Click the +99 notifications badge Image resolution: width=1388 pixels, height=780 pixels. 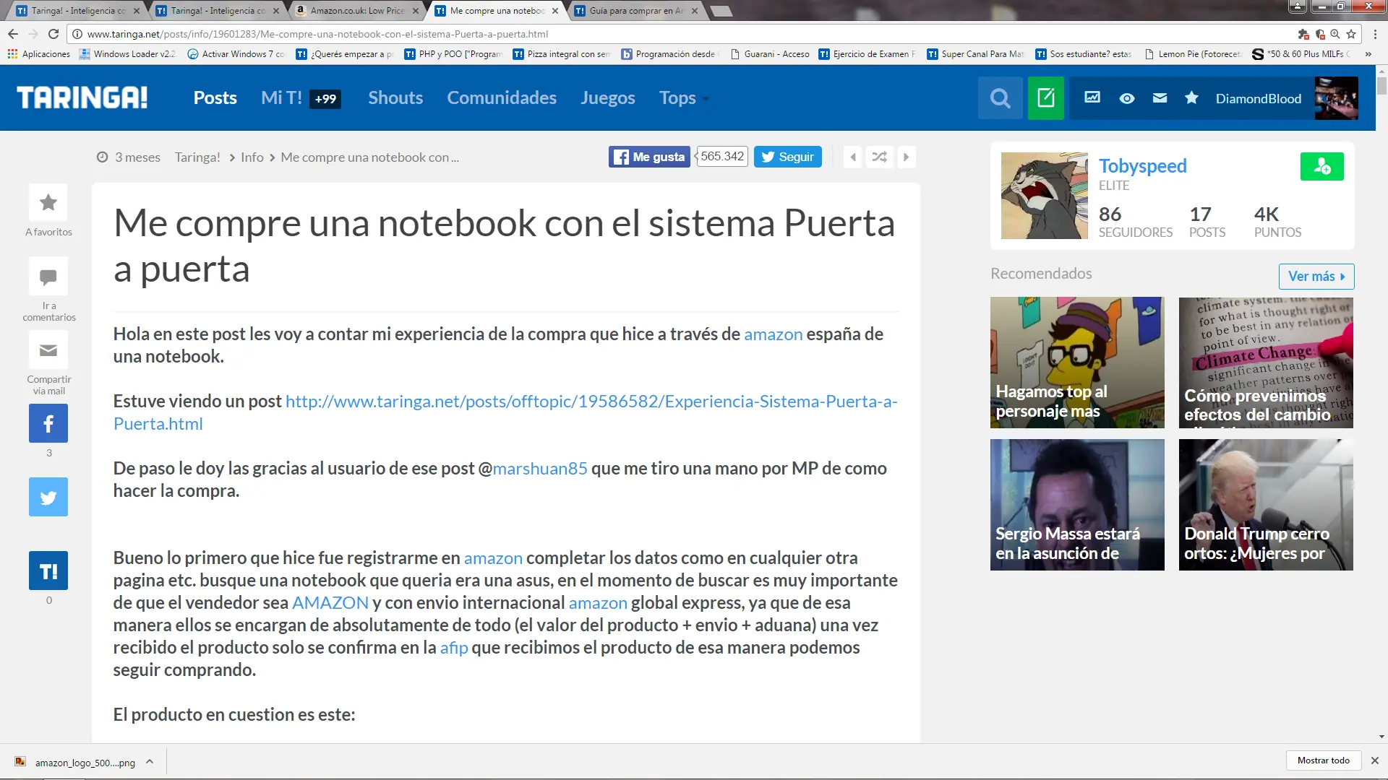[x=325, y=99]
